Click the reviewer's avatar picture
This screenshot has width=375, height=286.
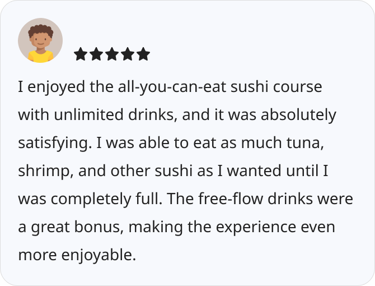[40, 40]
